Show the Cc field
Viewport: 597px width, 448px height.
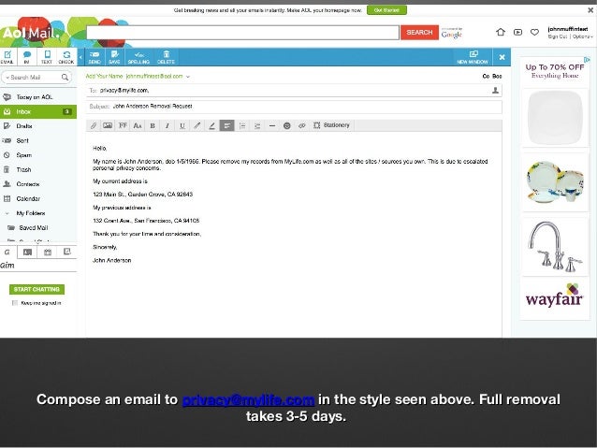486,76
